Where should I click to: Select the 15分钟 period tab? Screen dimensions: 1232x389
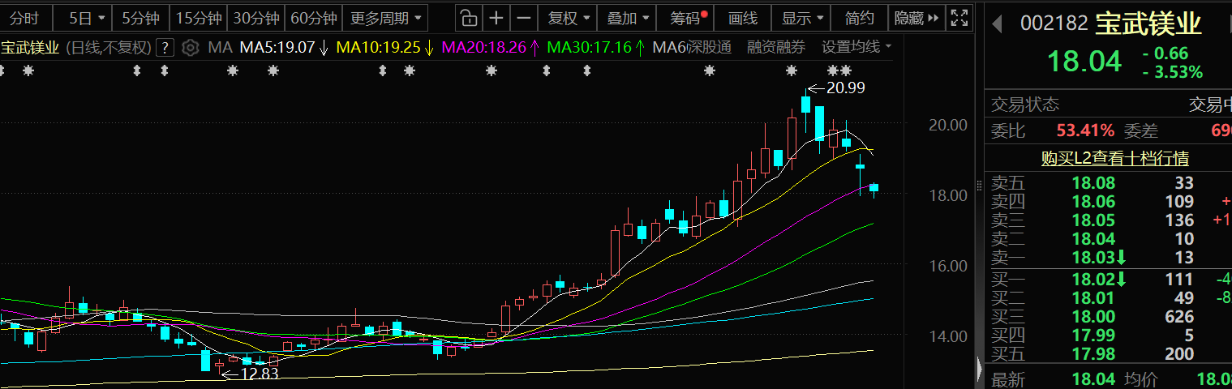pyautogui.click(x=199, y=18)
